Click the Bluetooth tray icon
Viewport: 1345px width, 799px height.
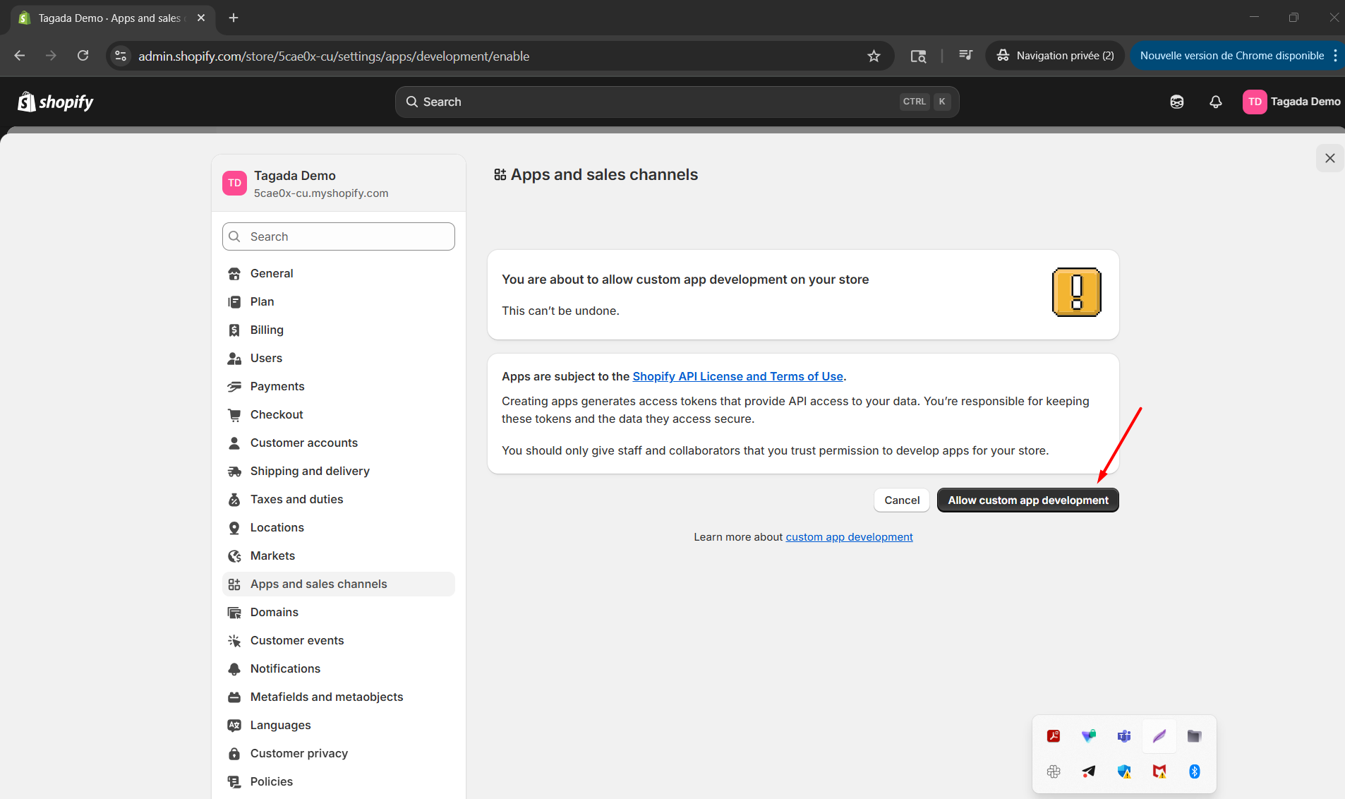pyautogui.click(x=1194, y=771)
